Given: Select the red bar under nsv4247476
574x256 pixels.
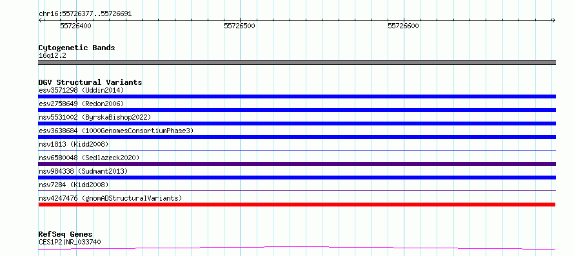Looking at the screenshot, I should pyautogui.click(x=297, y=205).
